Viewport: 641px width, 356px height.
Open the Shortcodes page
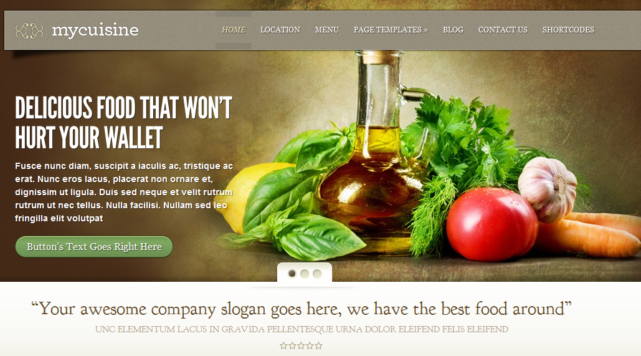point(568,30)
